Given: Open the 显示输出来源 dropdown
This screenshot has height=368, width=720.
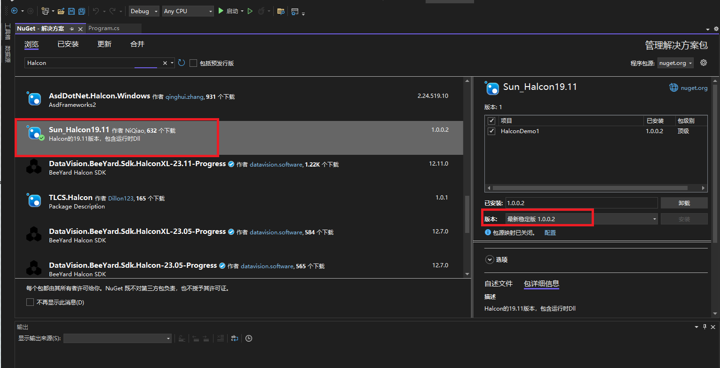Looking at the screenshot, I should [118, 338].
